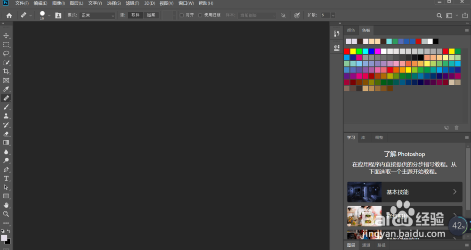Select the Type tool
The width and height of the screenshot is (471, 250).
tap(6, 178)
